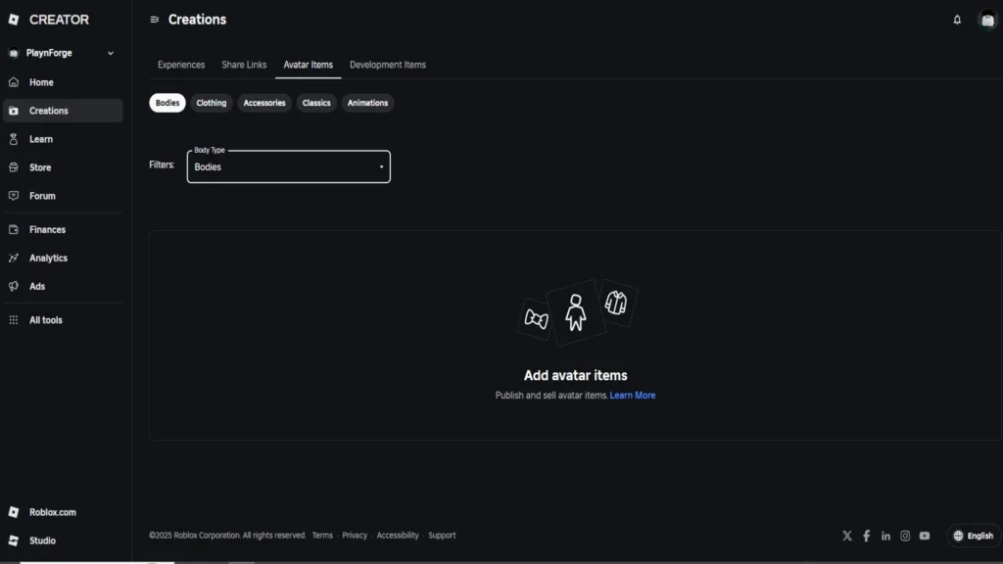Select the Bodies filter chip
The image size is (1003, 564).
click(167, 103)
